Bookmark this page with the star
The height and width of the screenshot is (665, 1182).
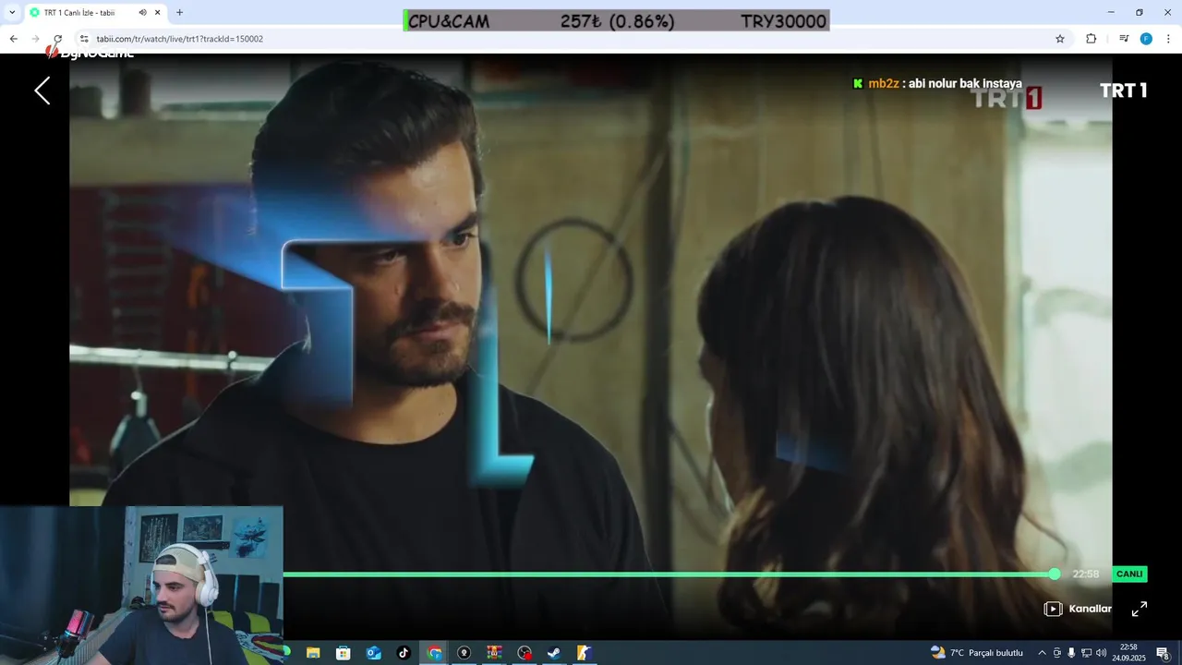[x=1060, y=39]
